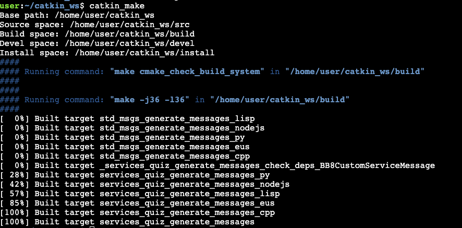462x228 pixels.
Task: Click the Build space line
Action: coord(97,34)
